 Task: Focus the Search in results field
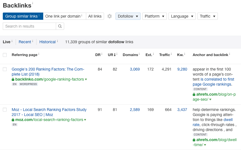coord(29,26)
